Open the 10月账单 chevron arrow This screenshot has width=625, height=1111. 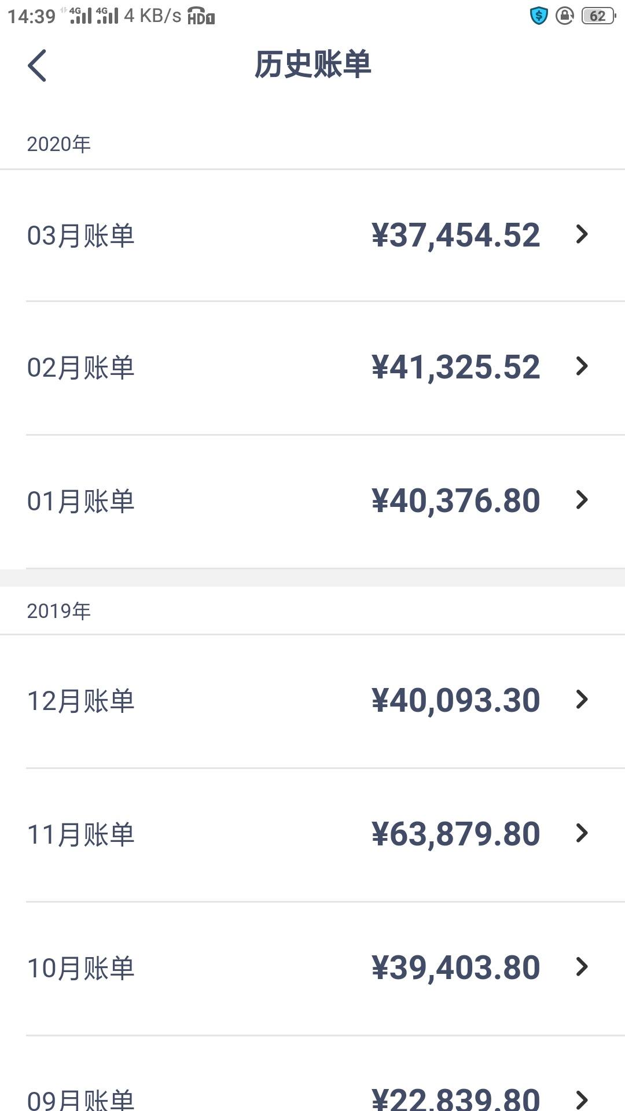point(582,966)
